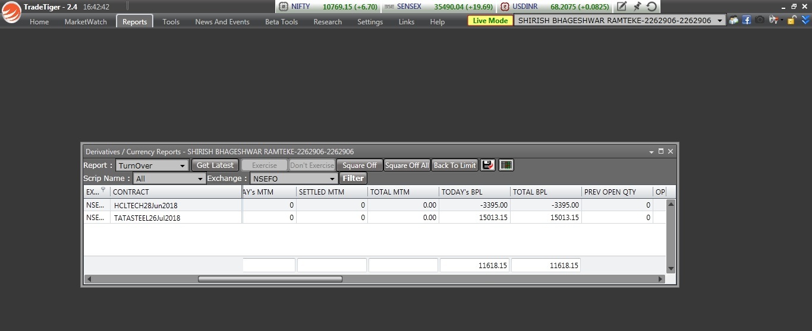Open the Exchange NSEFO dropdown
The width and height of the screenshot is (812, 331).
[294, 179]
